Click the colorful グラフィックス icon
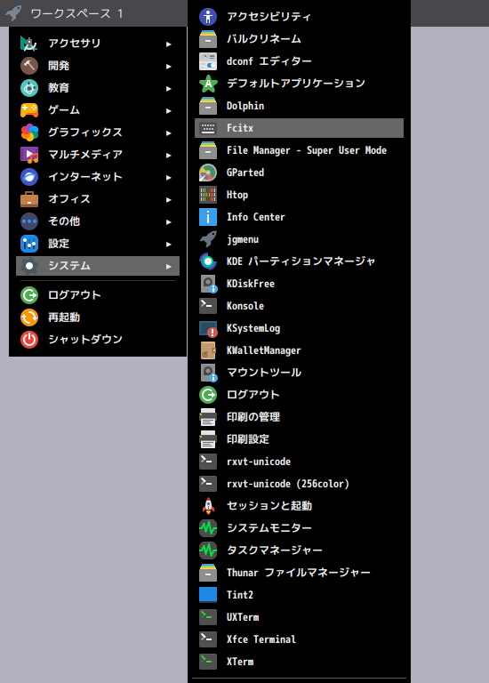Viewport: 489px width, 683px height. click(29, 133)
